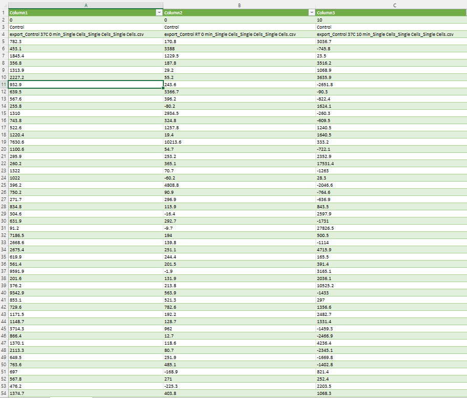Click cell with RT 0 min csv filename
The height and width of the screenshot is (398, 467).
[239, 34]
